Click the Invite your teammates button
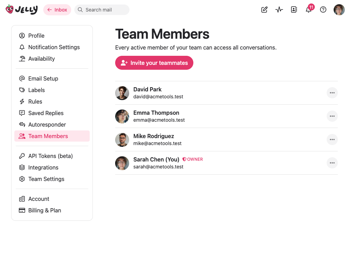 click(x=154, y=63)
